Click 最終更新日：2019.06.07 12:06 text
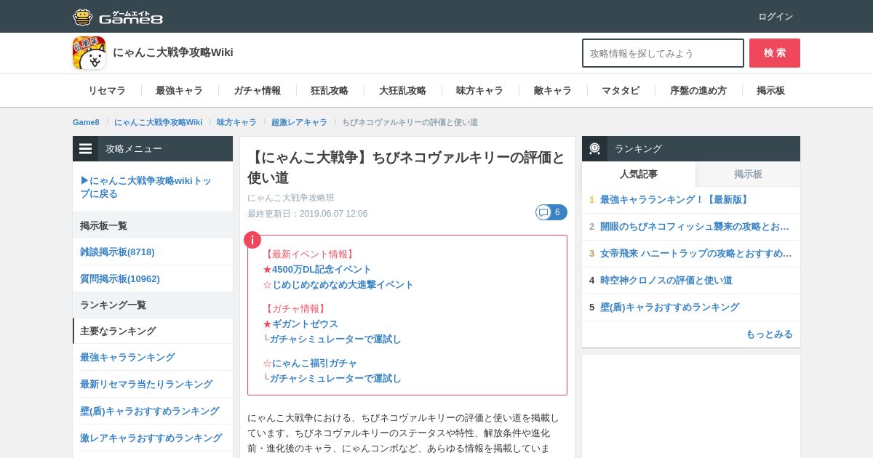This screenshot has height=458, width=873. click(307, 214)
